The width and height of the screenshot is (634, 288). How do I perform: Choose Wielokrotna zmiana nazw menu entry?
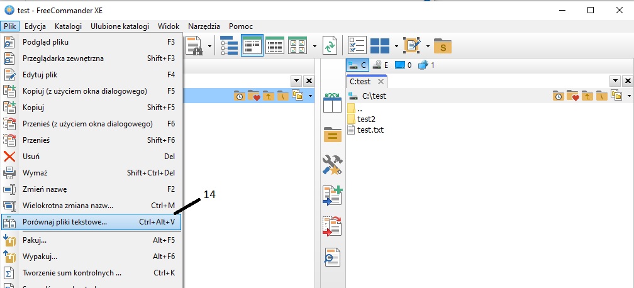tap(91, 206)
